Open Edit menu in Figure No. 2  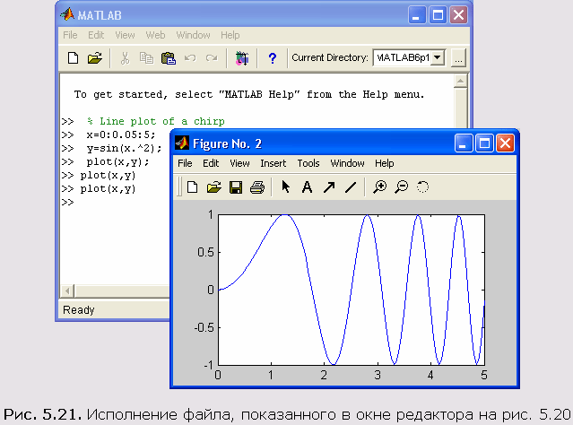(211, 163)
